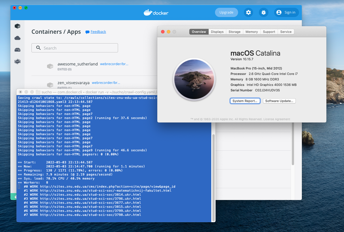Select the zen_visvesvaraya container name
This screenshot has height=232, width=344.
coord(74,83)
